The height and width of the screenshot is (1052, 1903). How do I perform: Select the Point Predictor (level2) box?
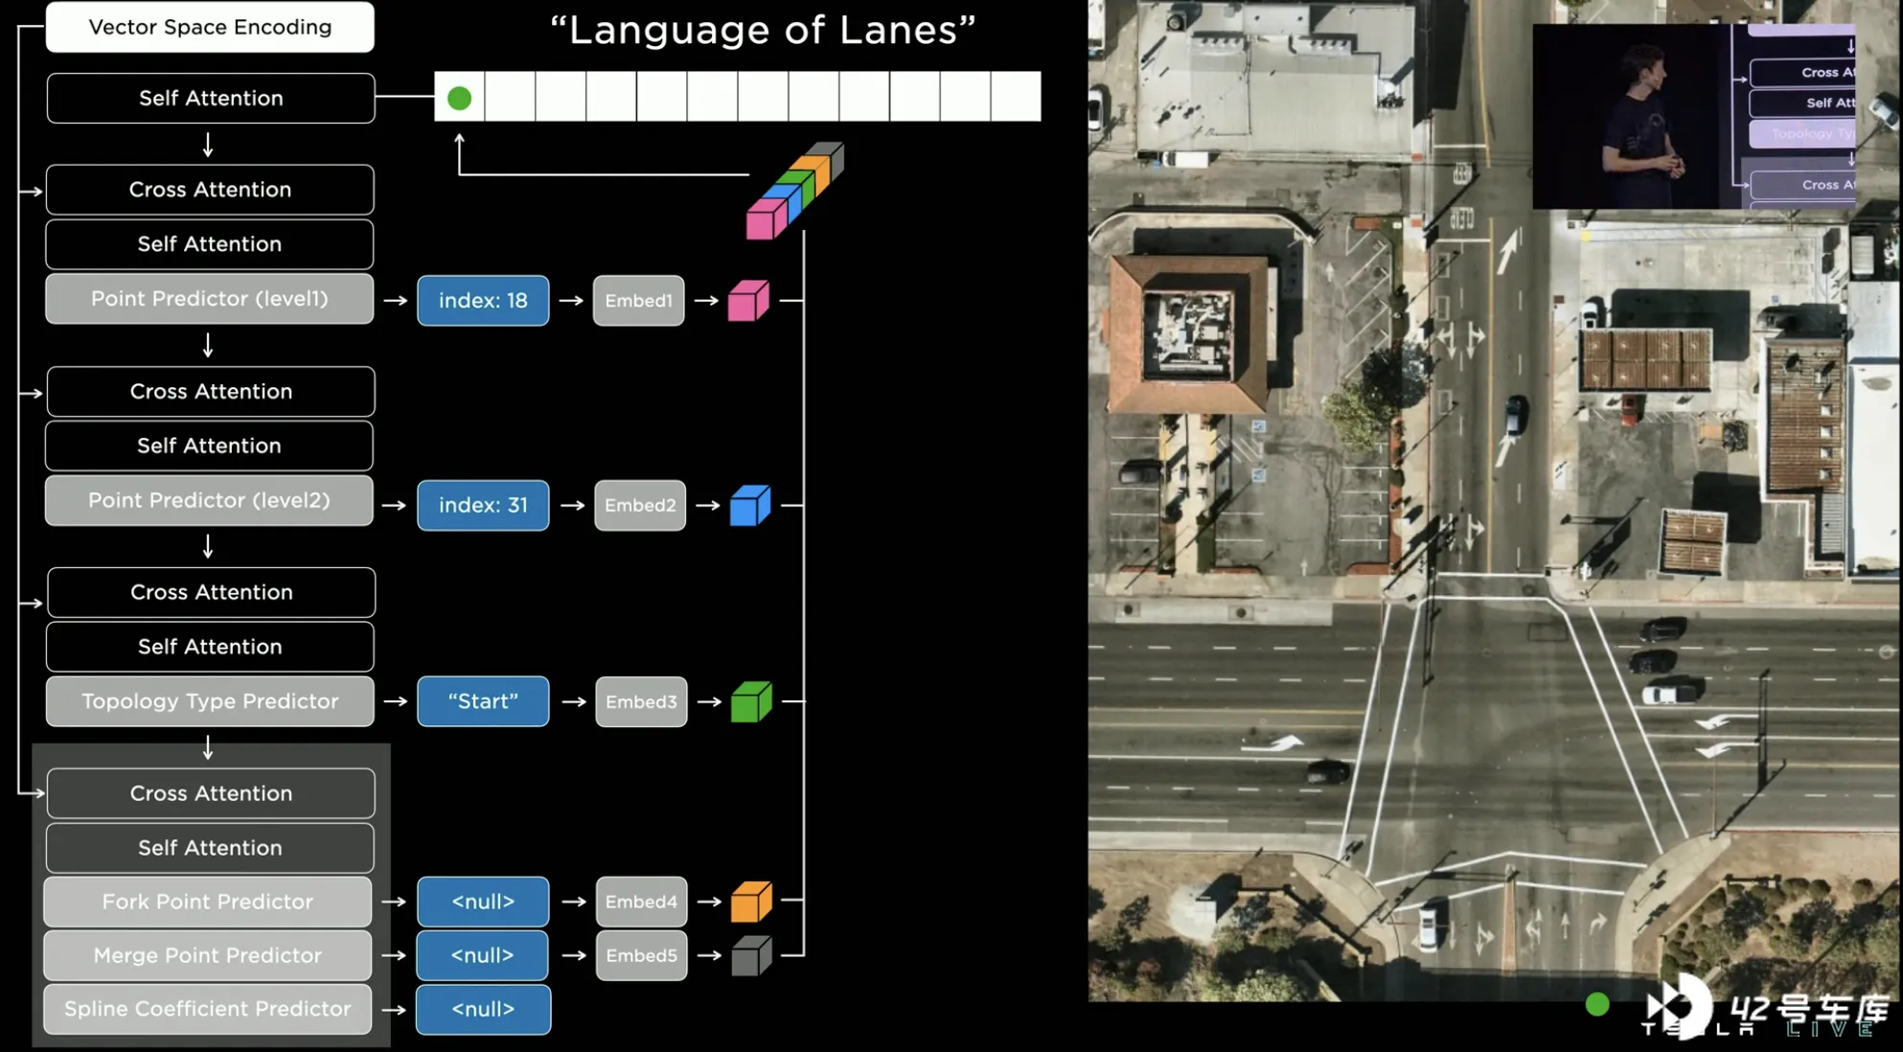pyautogui.click(x=209, y=500)
